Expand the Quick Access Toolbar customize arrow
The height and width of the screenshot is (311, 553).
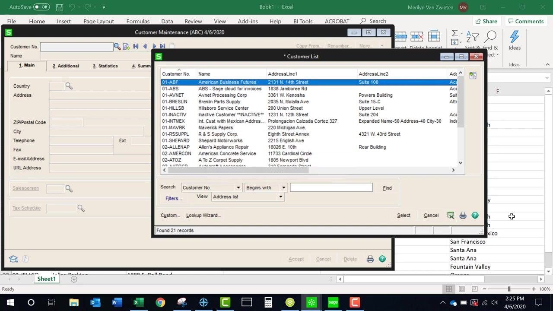click(104, 7)
